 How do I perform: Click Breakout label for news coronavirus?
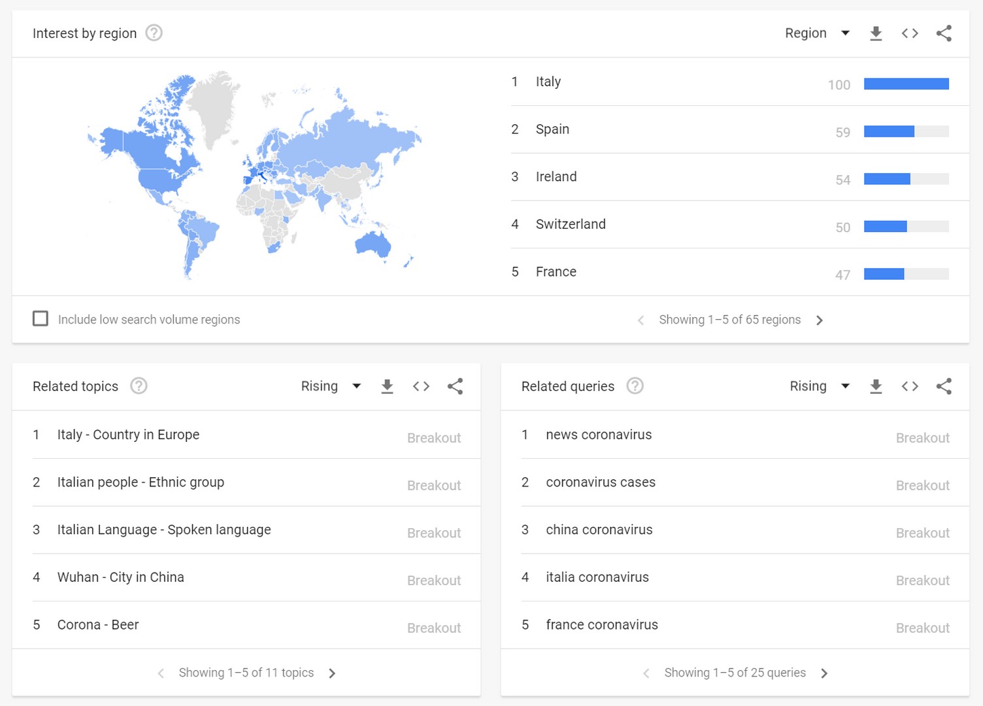[x=923, y=438]
